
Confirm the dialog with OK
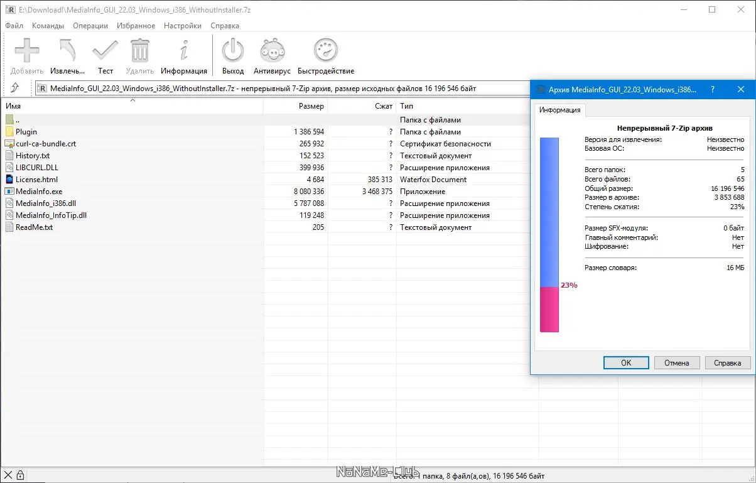point(626,363)
